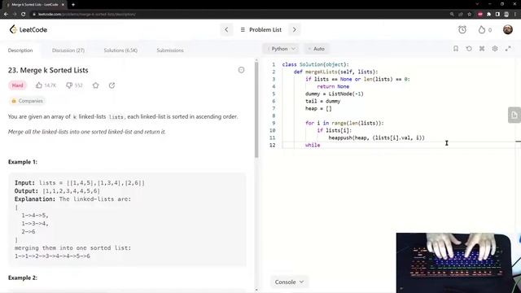Toggle the browser side panel icon
521x293 pixels.
[497, 15]
